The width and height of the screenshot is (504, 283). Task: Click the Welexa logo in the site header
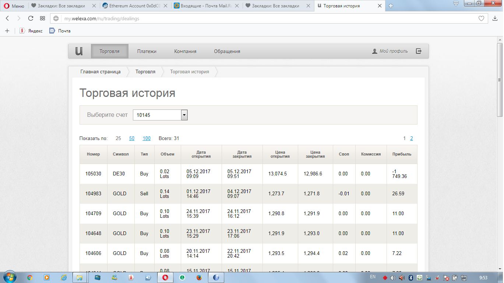(x=79, y=51)
